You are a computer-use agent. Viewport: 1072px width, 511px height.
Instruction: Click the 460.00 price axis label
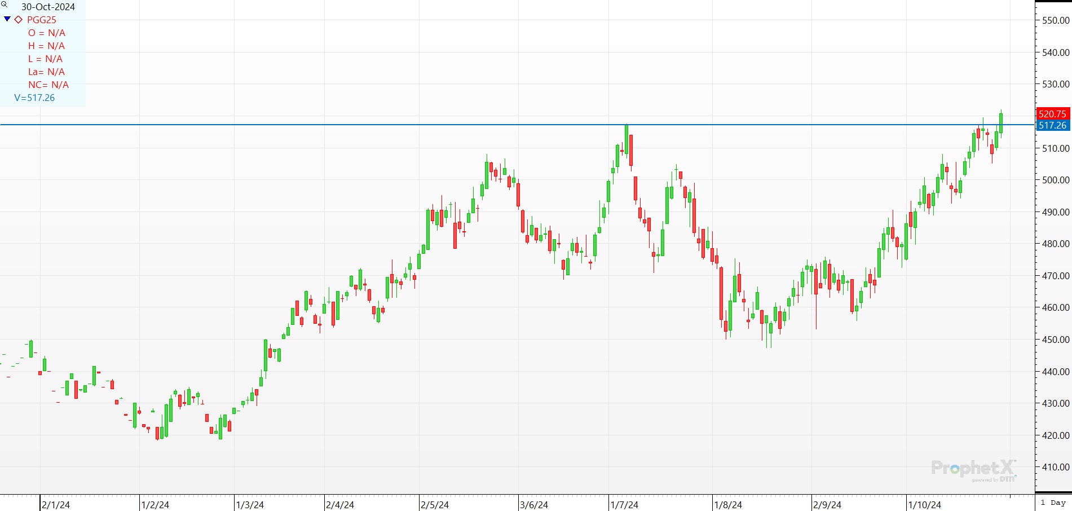[1056, 307]
